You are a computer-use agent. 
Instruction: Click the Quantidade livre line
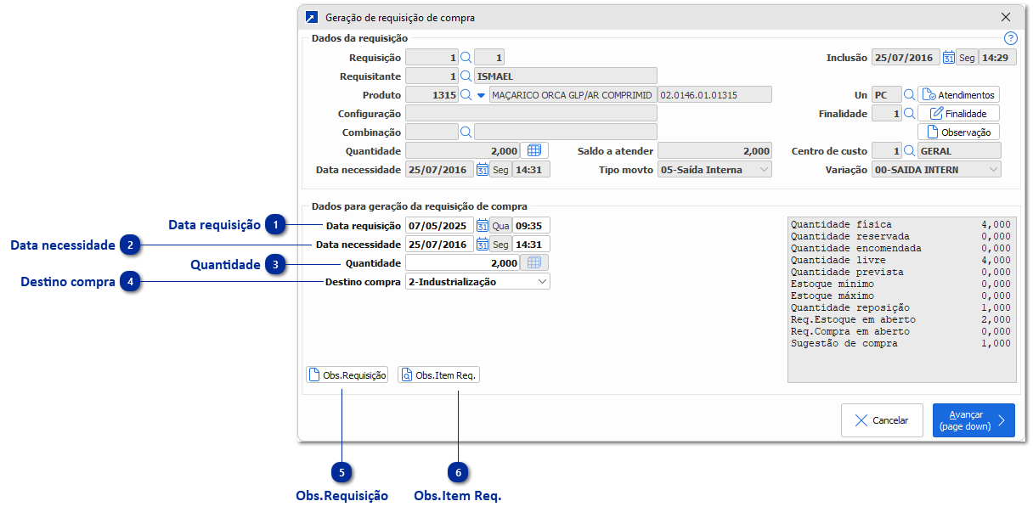(900, 260)
